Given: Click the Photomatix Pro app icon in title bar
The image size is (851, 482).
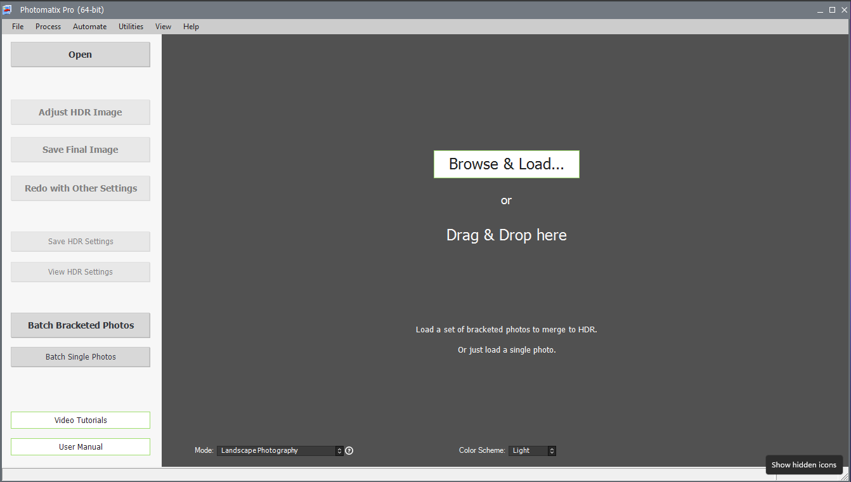Looking at the screenshot, I should [8, 10].
